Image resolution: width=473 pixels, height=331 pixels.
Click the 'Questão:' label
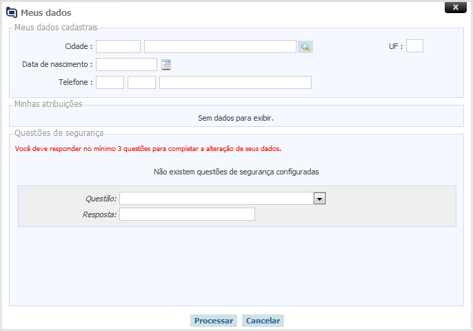point(101,199)
